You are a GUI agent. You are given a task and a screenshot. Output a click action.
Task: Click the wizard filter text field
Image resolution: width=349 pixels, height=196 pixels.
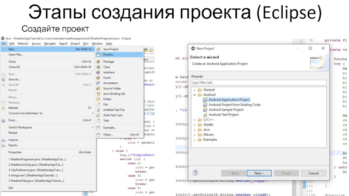[x=259, y=82]
